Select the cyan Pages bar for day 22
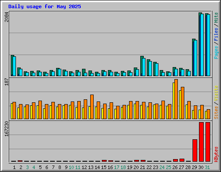This screenshot has height=172, width=221. point(150,68)
